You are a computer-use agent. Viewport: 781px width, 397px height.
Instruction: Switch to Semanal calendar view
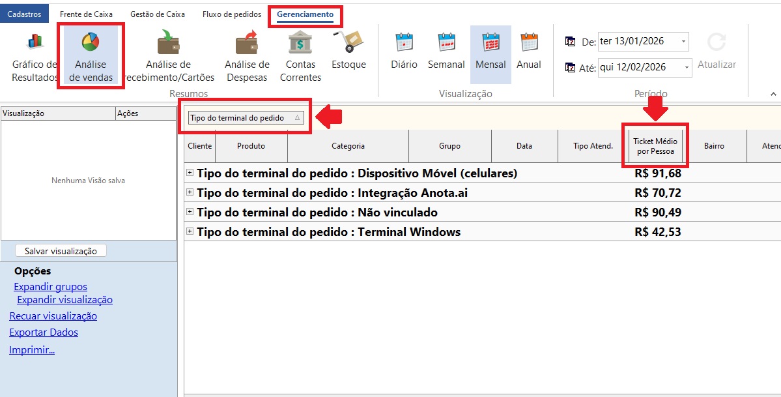pyautogui.click(x=446, y=43)
